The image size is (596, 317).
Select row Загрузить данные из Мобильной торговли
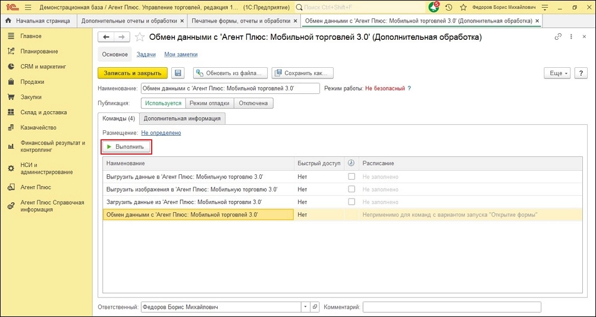[342, 202]
